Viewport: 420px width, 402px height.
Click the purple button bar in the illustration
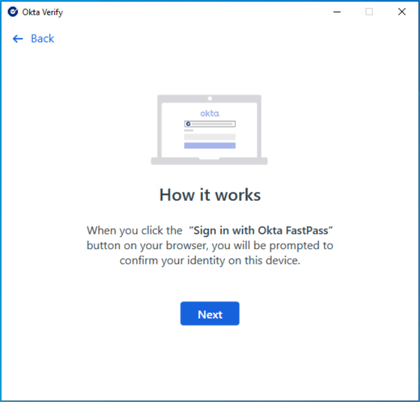pyautogui.click(x=210, y=145)
